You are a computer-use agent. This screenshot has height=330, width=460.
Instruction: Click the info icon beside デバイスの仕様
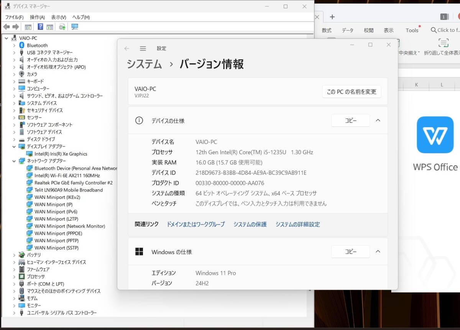tap(139, 121)
